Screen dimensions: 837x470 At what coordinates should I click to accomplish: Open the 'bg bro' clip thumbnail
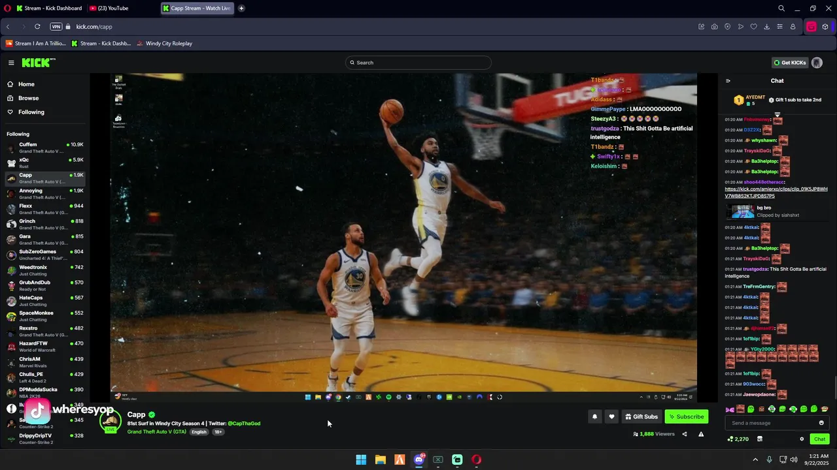(742, 211)
